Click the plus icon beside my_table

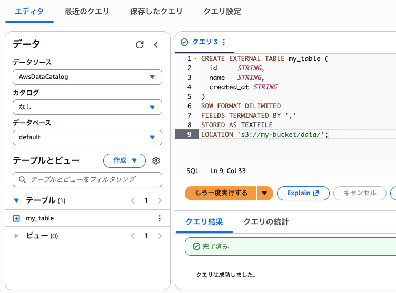16,218
